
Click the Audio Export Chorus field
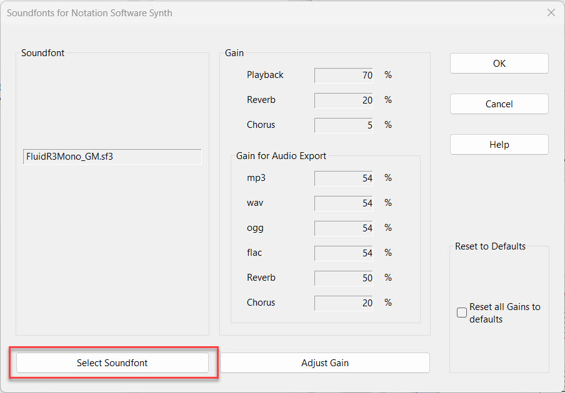[x=343, y=303]
